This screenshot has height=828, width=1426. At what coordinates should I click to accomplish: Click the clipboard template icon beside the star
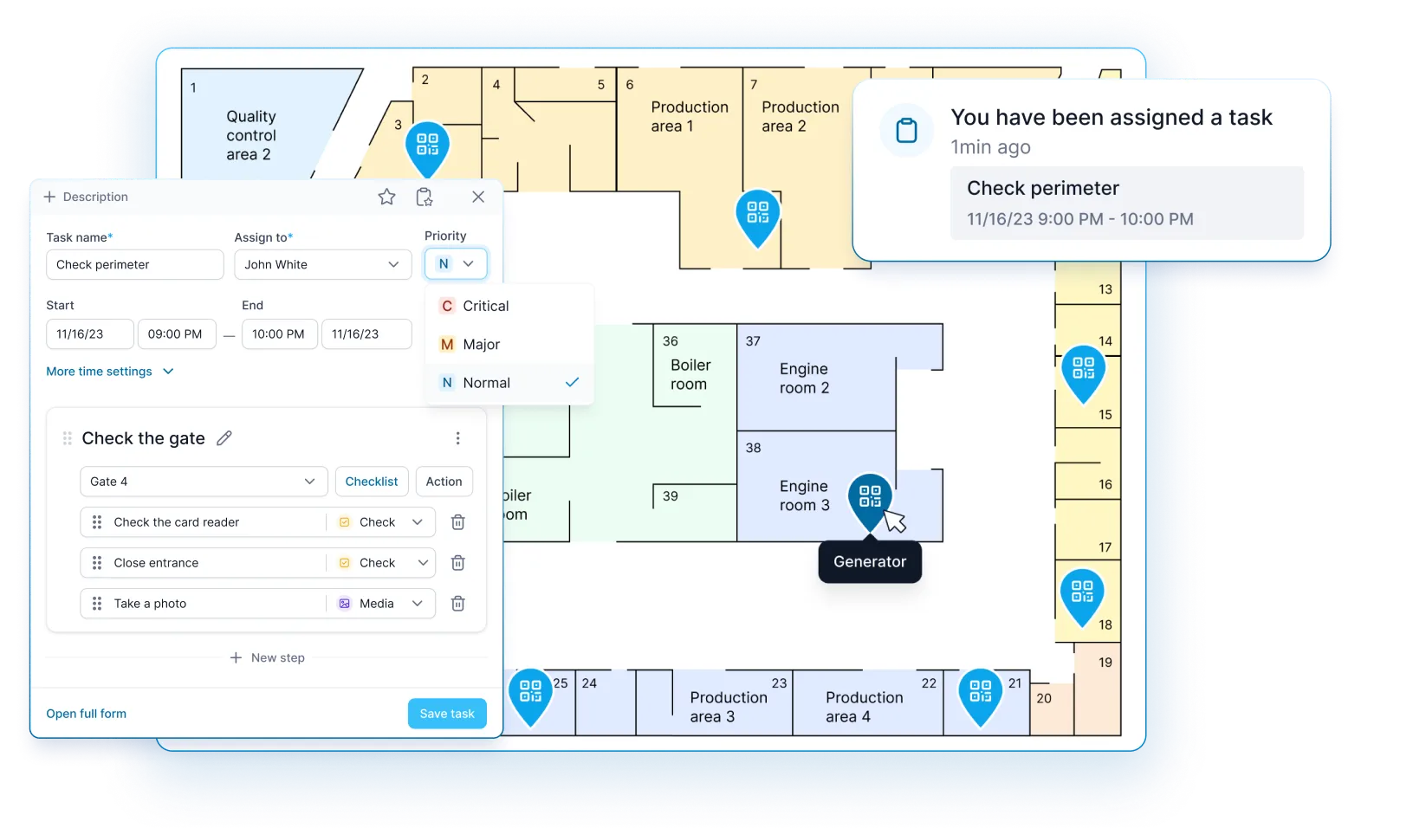click(x=424, y=197)
